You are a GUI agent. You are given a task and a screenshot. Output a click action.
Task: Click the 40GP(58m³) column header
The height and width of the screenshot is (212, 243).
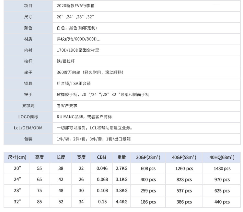[184, 157]
